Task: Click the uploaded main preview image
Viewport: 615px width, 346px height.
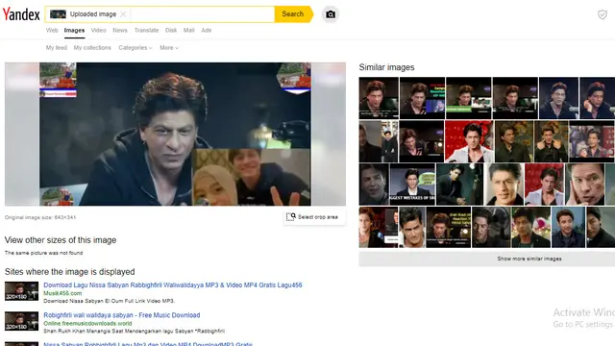Action: tap(175, 134)
